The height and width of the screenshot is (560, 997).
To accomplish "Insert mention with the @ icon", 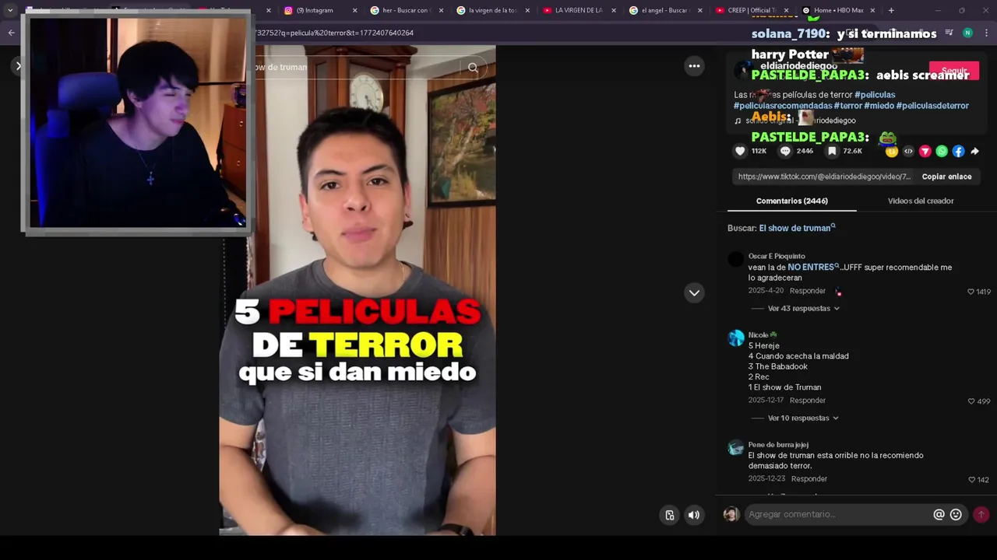I will click(939, 514).
